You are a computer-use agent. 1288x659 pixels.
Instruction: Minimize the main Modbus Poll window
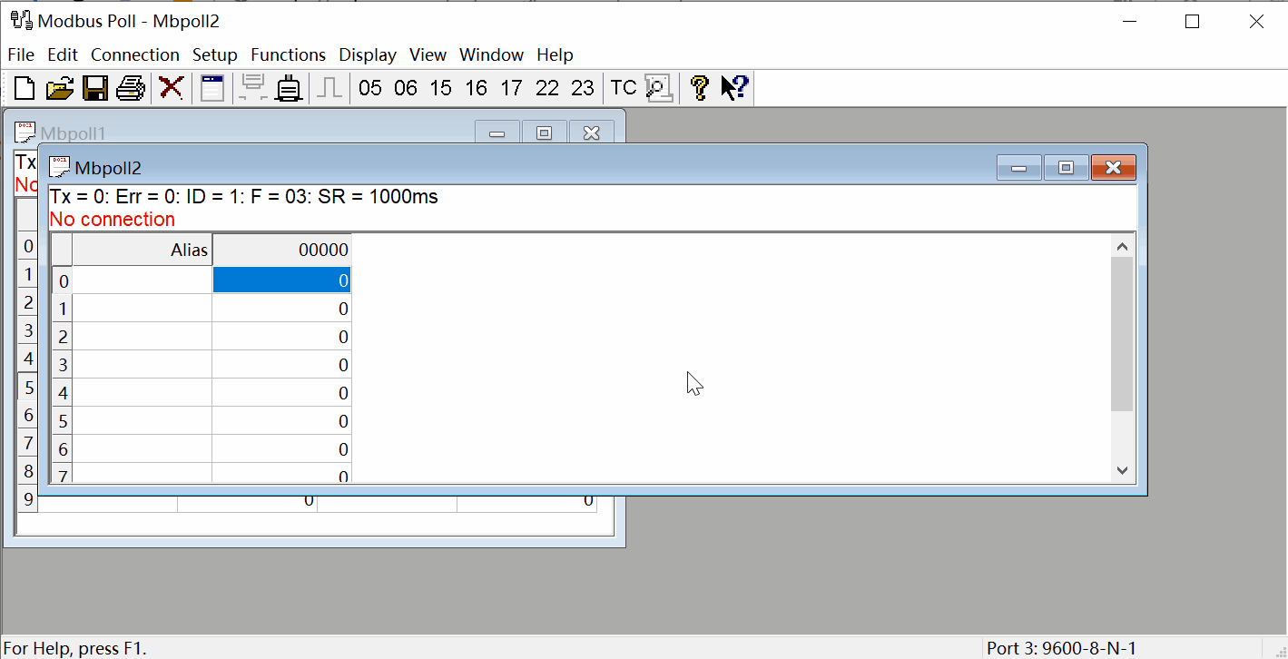pyautogui.click(x=1129, y=21)
